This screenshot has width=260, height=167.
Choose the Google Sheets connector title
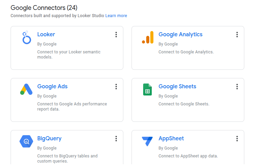coord(177,86)
